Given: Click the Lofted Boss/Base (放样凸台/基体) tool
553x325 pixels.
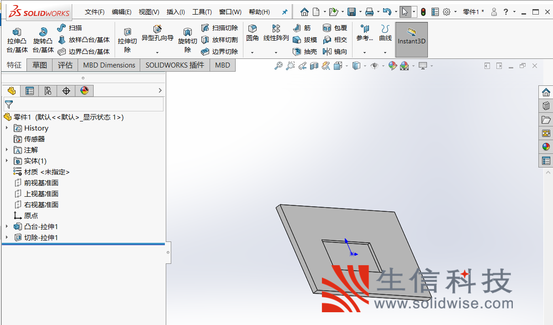Looking at the screenshot, I should pyautogui.click(x=83, y=40).
